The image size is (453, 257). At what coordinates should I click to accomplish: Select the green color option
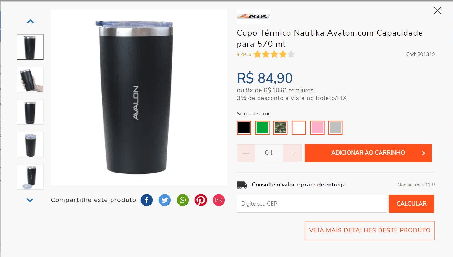262,128
